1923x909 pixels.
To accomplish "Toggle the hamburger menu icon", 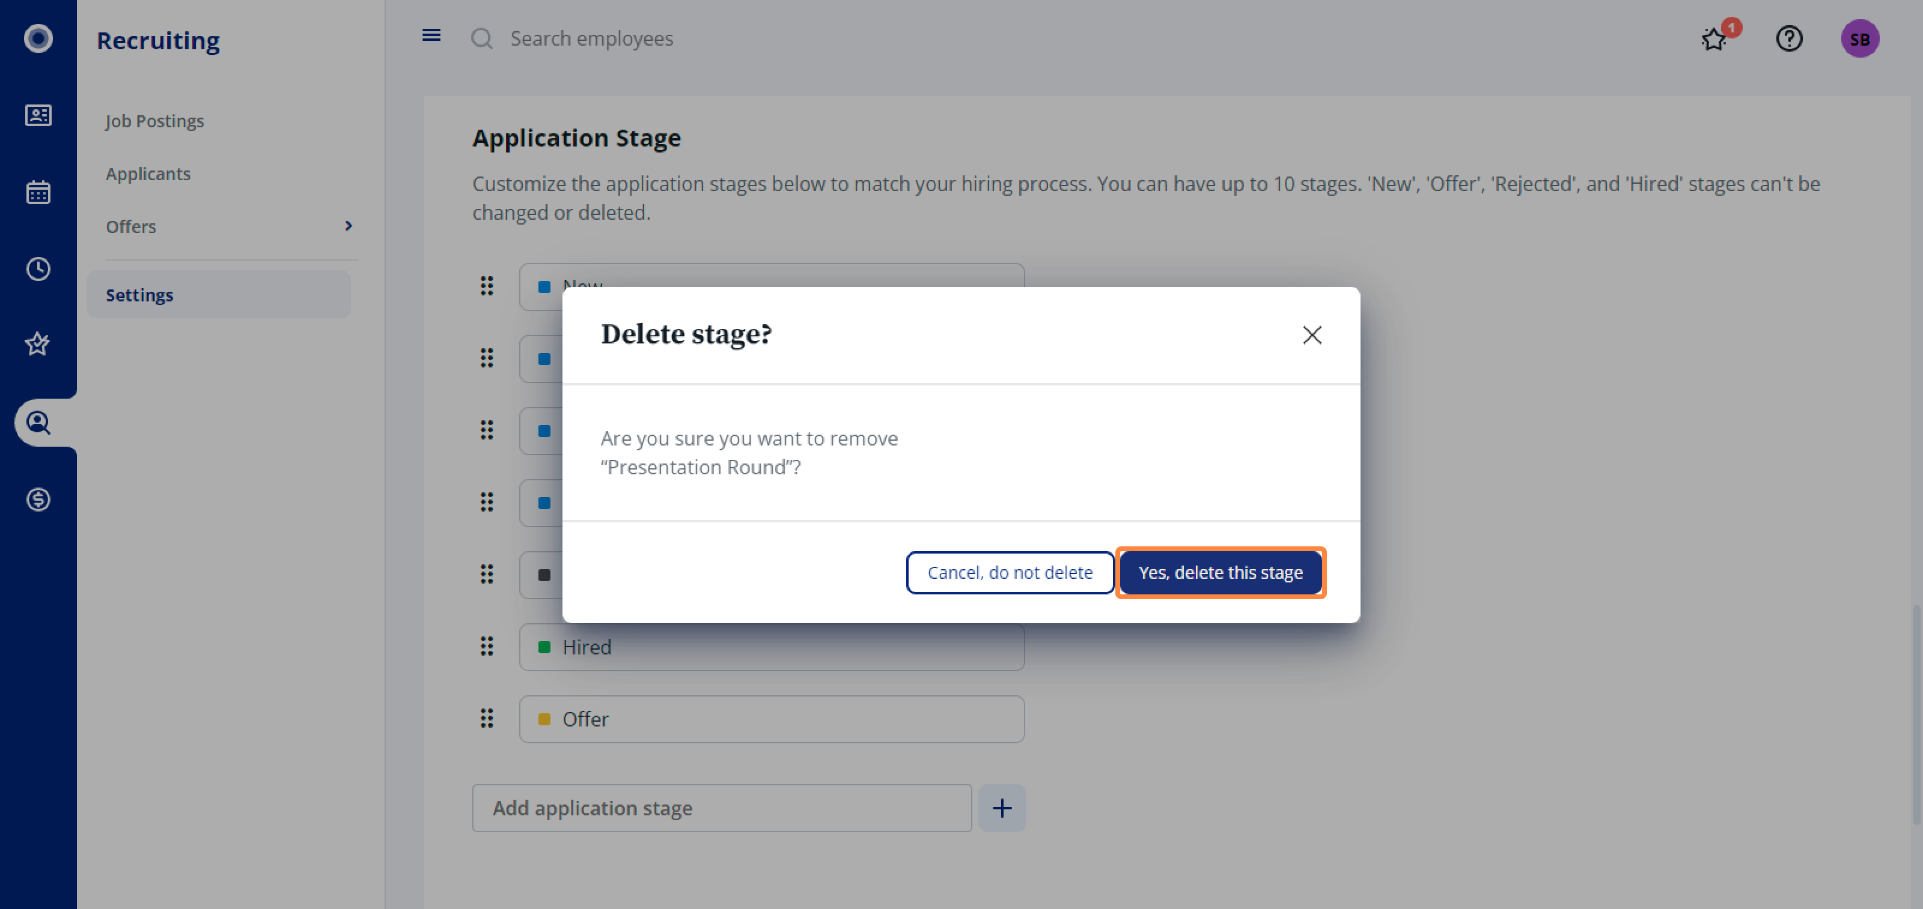I will [431, 35].
